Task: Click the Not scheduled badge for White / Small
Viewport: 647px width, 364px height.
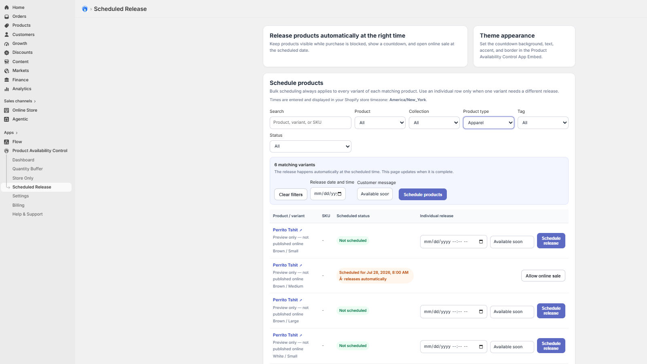Action: coord(353,346)
